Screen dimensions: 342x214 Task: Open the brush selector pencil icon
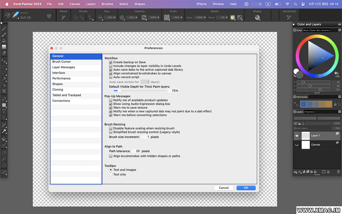click(x=15, y=15)
